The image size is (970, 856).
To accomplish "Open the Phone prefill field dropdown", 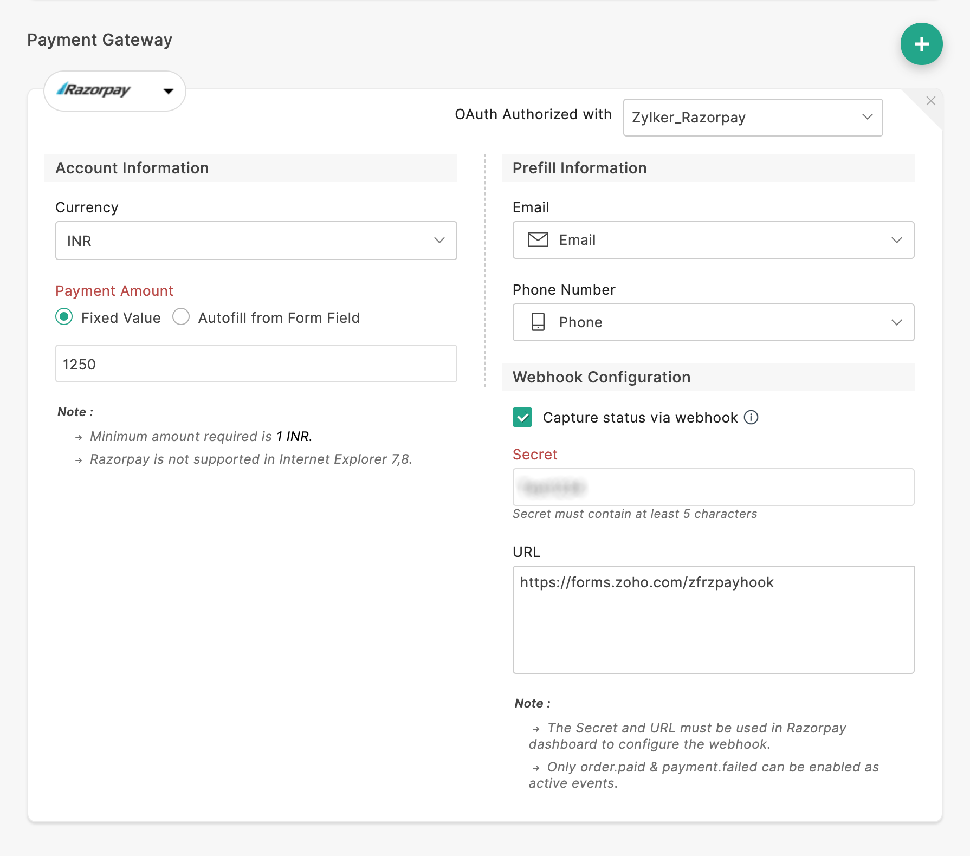I will coord(713,322).
